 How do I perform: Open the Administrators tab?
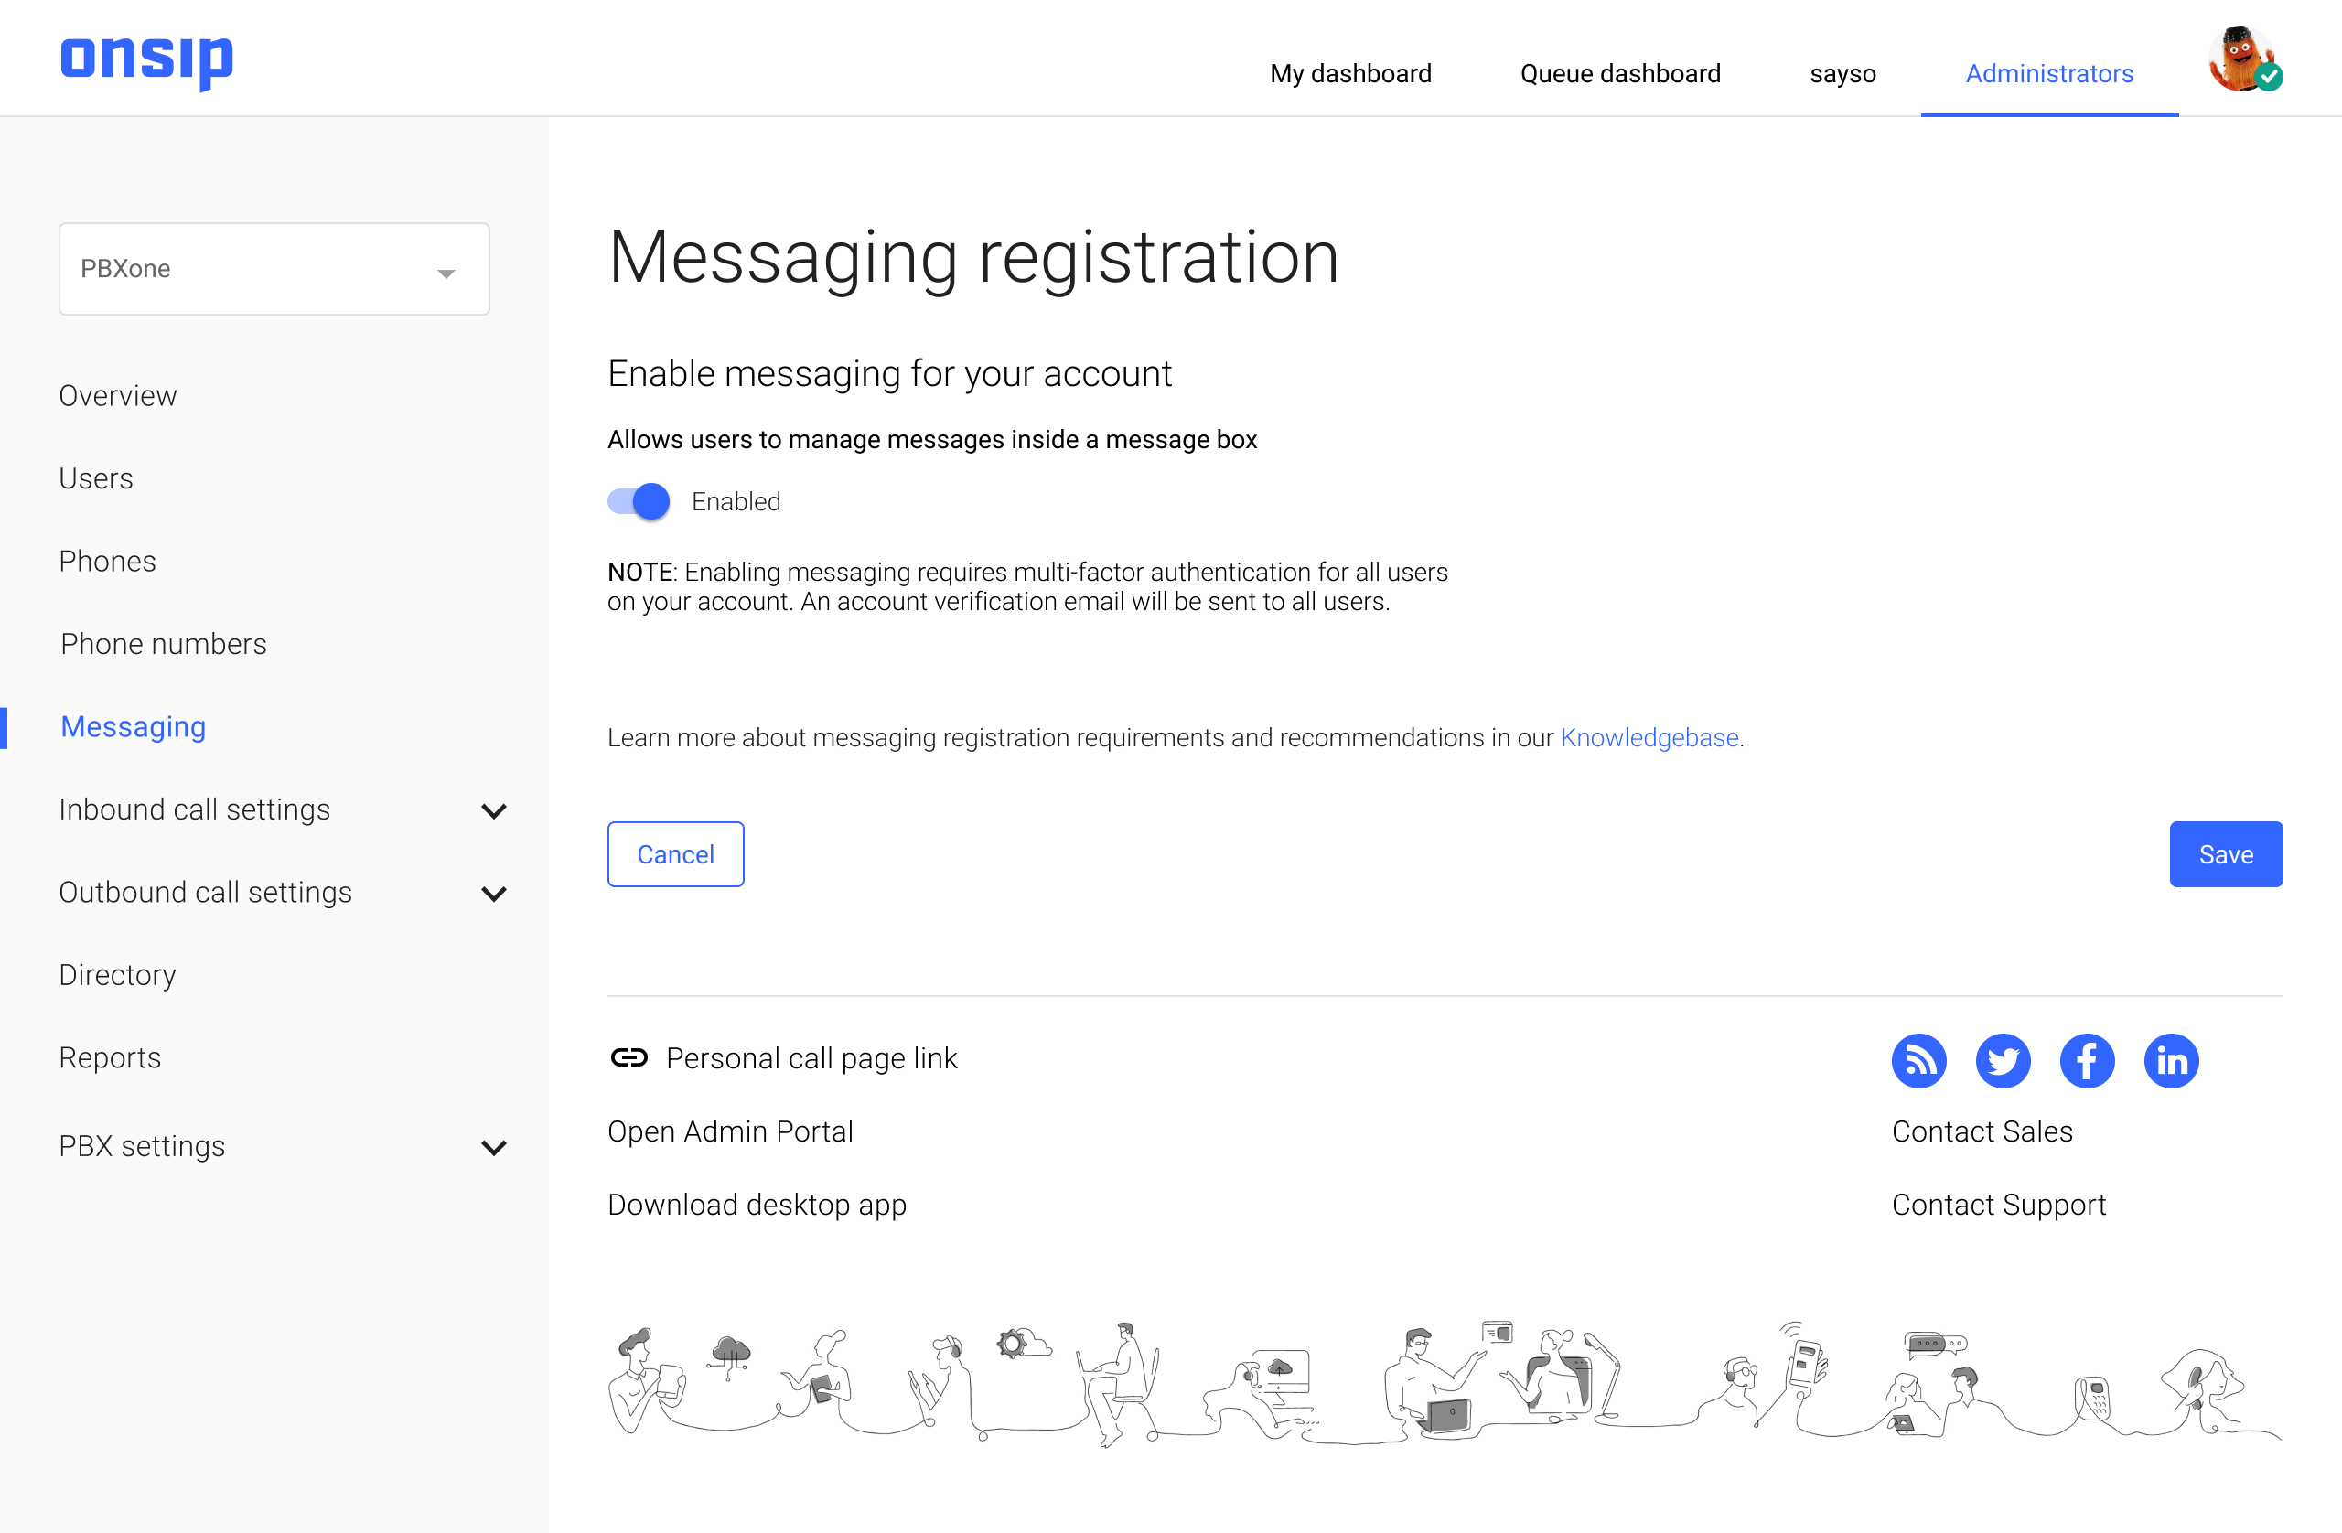pos(2048,73)
